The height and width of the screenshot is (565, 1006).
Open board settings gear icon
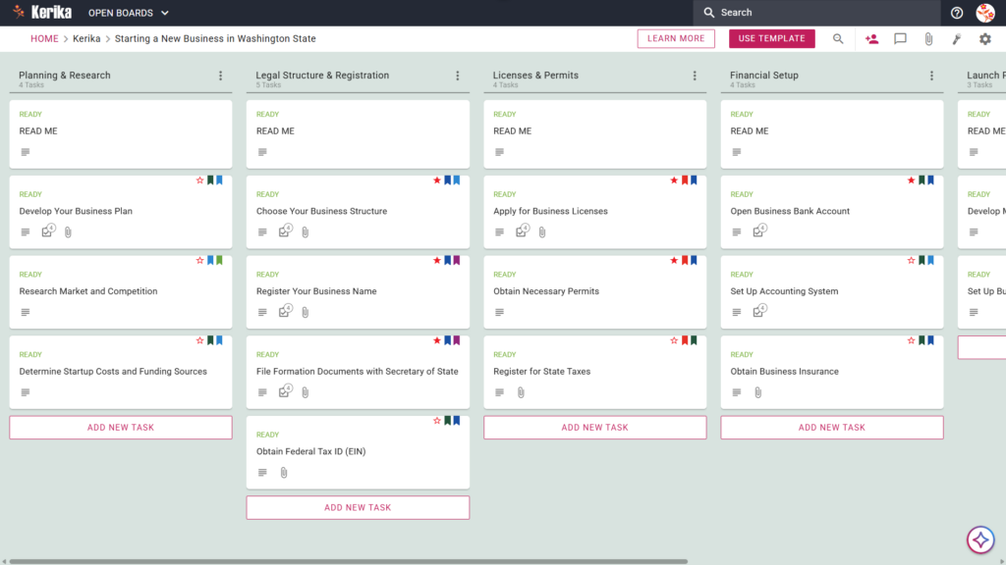[x=984, y=39]
